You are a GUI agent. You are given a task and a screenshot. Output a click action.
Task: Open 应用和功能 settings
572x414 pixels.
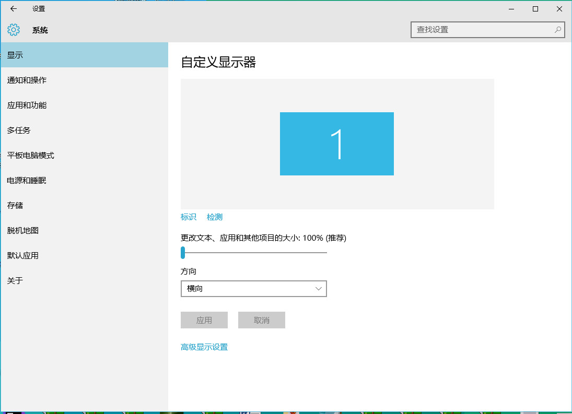tap(84, 105)
